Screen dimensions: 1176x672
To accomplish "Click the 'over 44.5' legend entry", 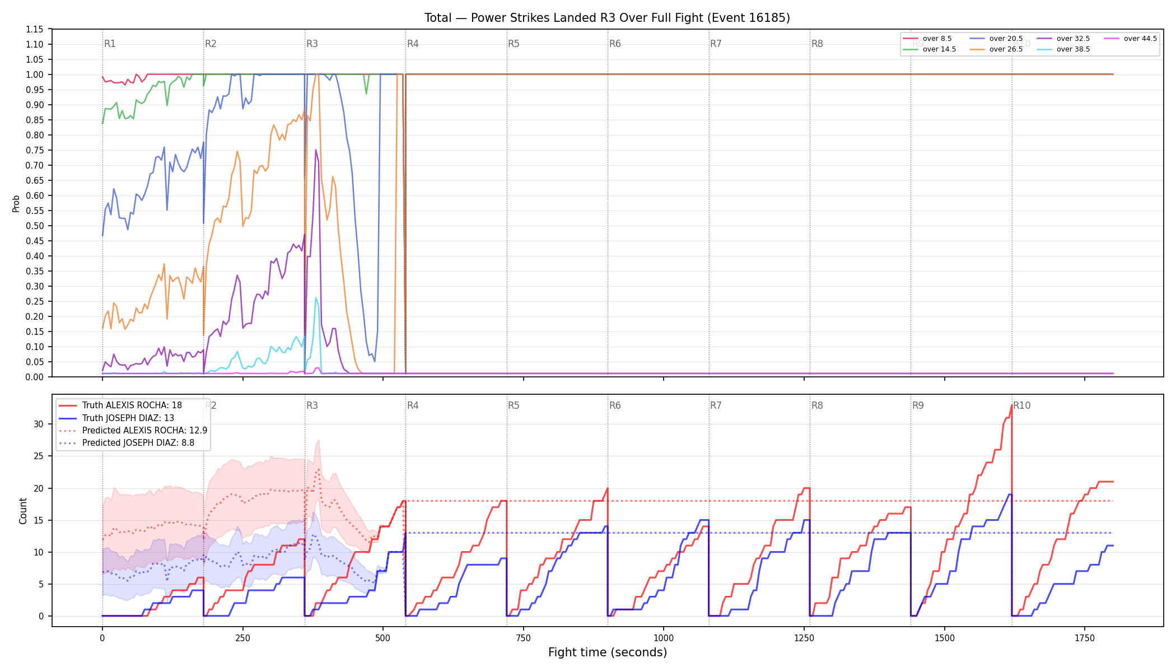I will point(1131,39).
